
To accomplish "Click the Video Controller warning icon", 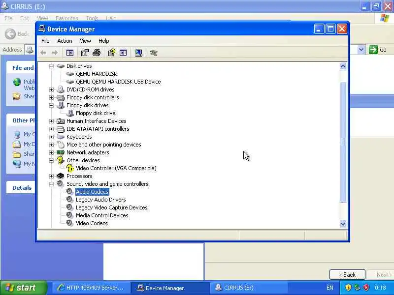I will tap(70, 168).
